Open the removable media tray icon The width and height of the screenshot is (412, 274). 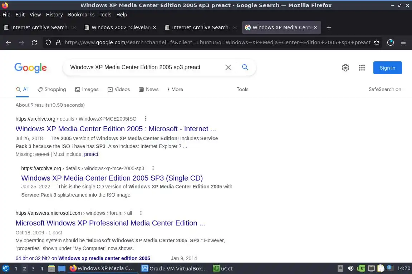[x=340, y=268]
